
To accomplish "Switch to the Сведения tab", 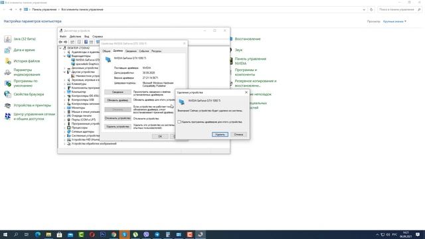I will 131,51.
